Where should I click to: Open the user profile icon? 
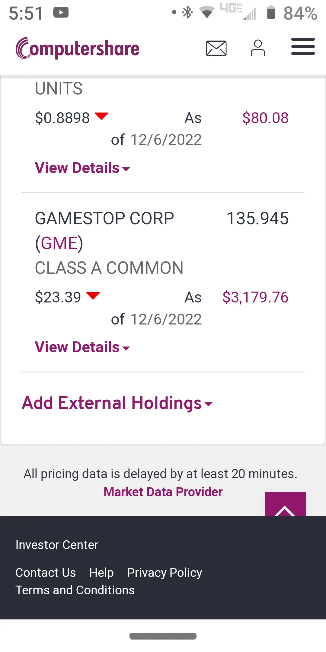point(258,48)
